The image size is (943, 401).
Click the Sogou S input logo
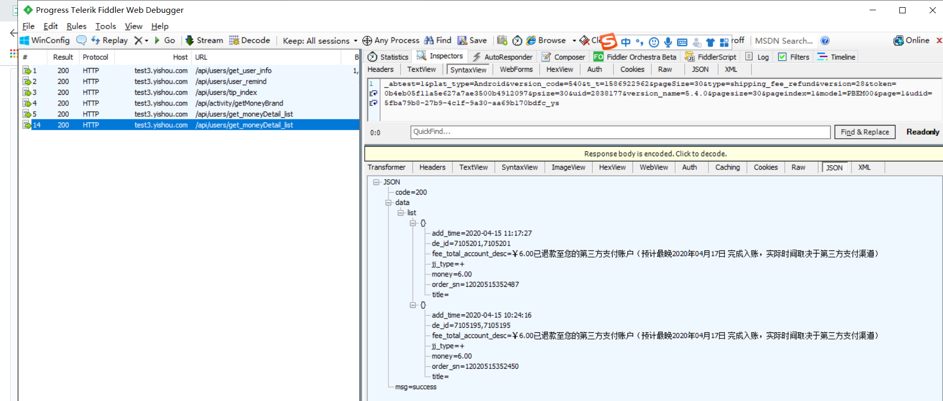[608, 41]
